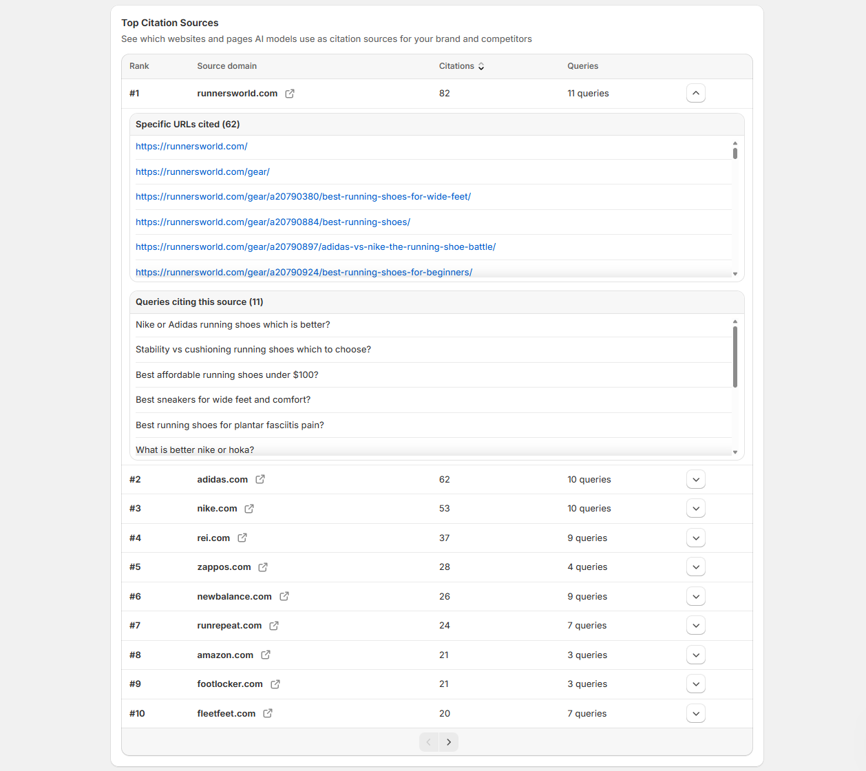Open zappos.com external link icon
Image resolution: width=866 pixels, height=771 pixels.
click(263, 567)
